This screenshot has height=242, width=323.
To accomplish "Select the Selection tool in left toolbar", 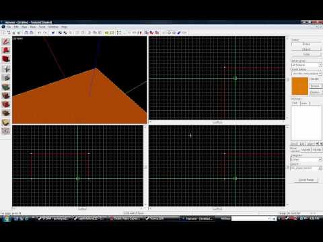I will 6,42.
